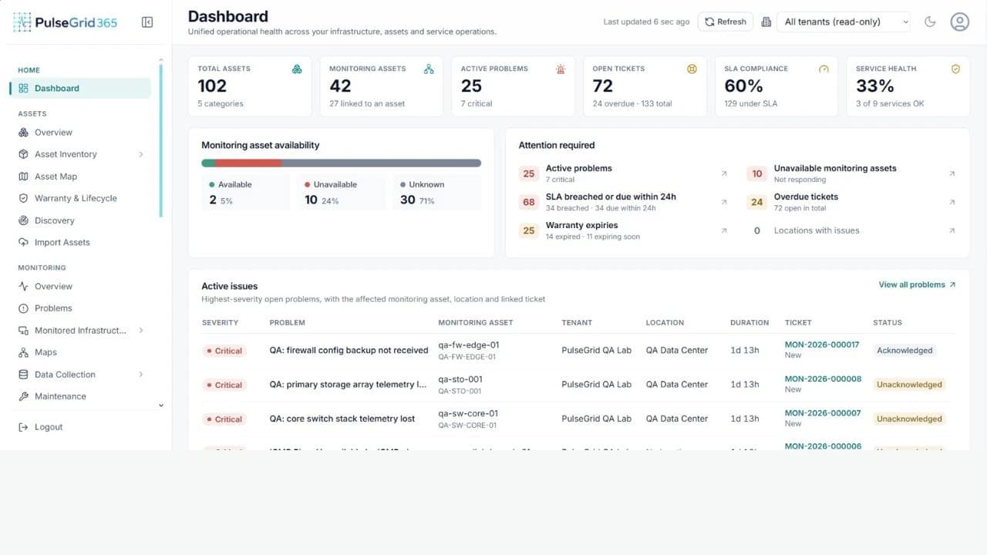Click the Data Collection database icon

click(23, 375)
